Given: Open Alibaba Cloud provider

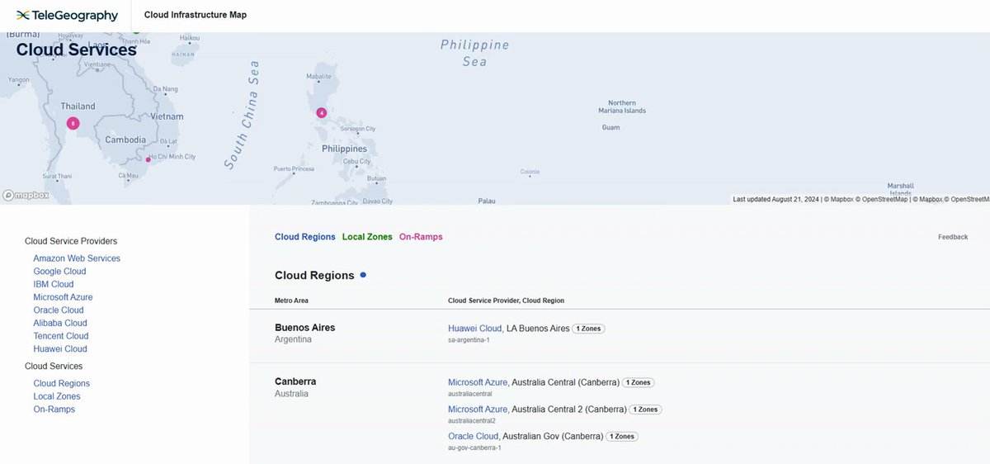Looking at the screenshot, I should point(60,323).
